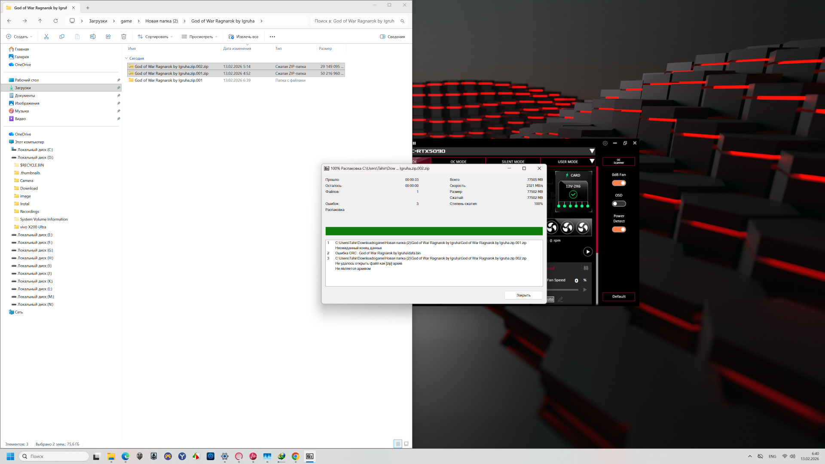Click the Закрыть button in extraction dialog

pyautogui.click(x=523, y=295)
